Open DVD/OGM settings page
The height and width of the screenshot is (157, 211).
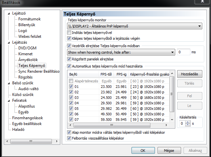click(27, 48)
